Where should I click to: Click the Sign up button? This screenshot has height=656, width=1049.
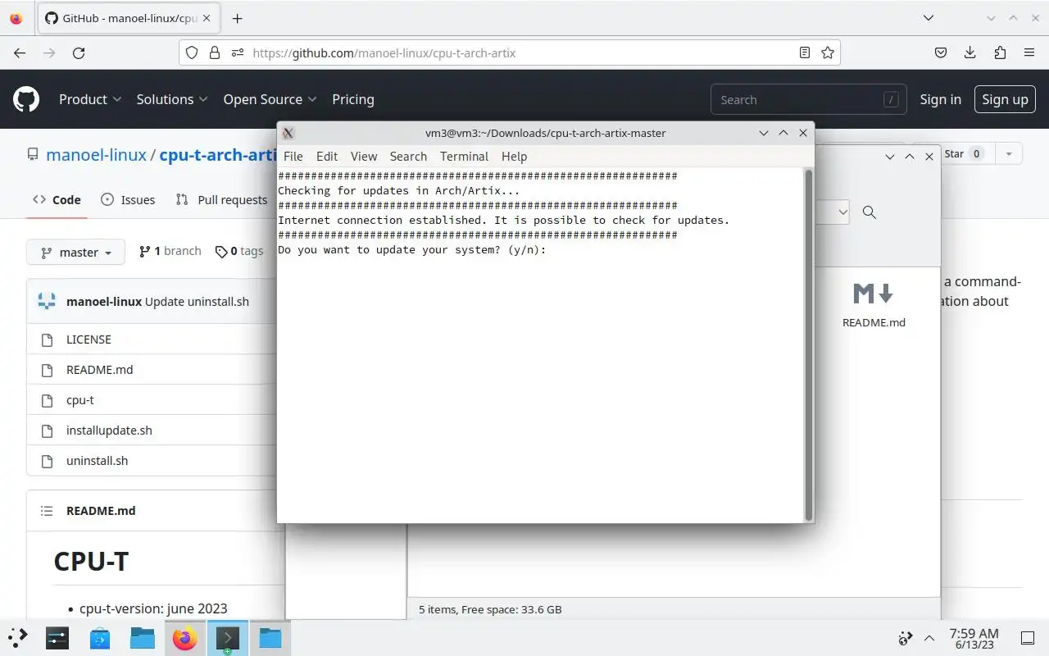pos(1005,99)
